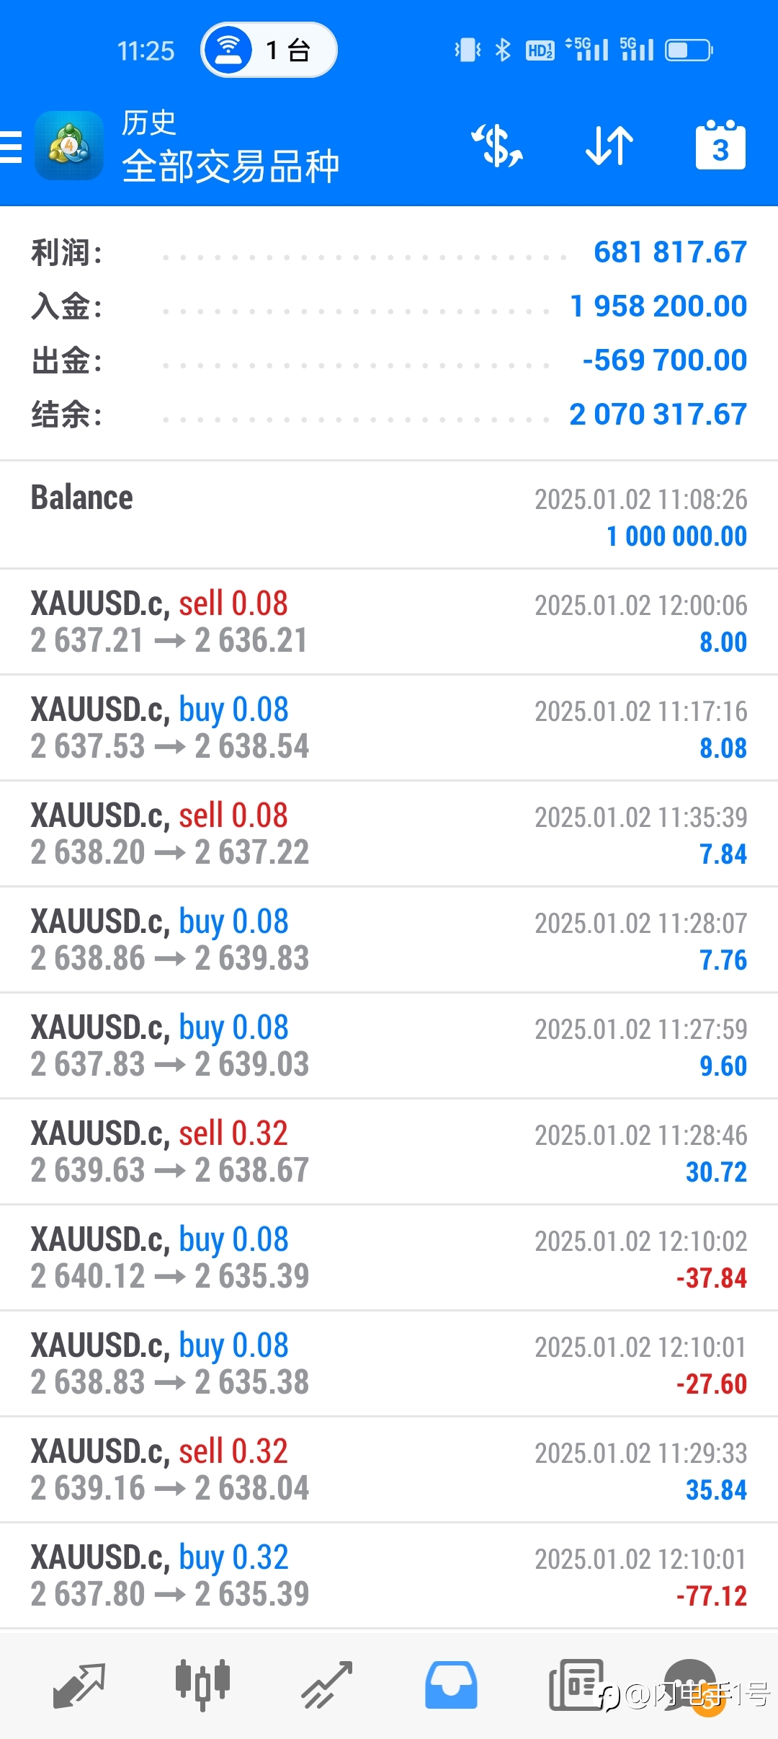Open the Balance 1 000 000.00 entry
The height and width of the screenshot is (1739, 778).
pos(389,515)
